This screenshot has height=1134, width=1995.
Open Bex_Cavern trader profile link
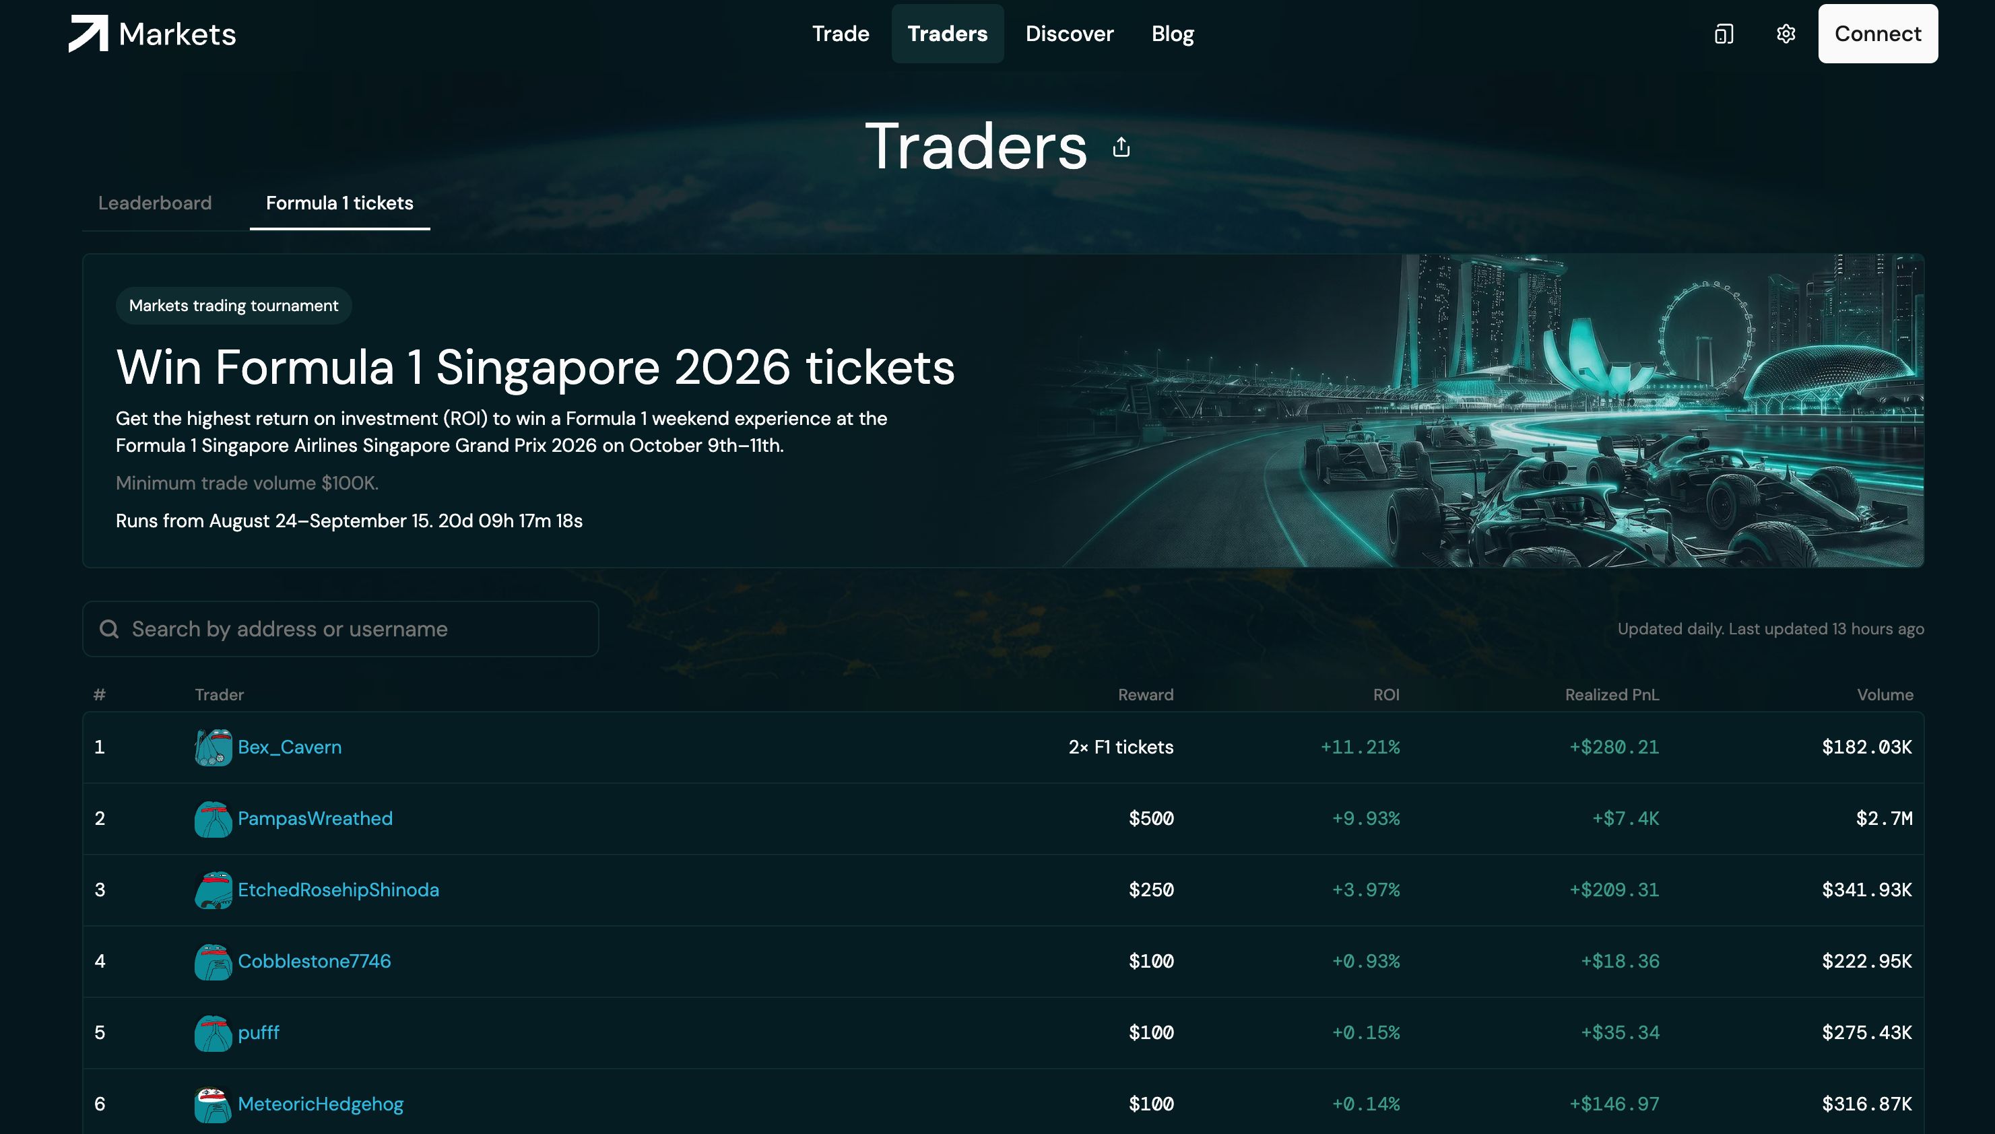tap(290, 747)
